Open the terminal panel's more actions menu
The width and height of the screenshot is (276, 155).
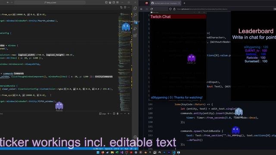click(x=121, y=114)
